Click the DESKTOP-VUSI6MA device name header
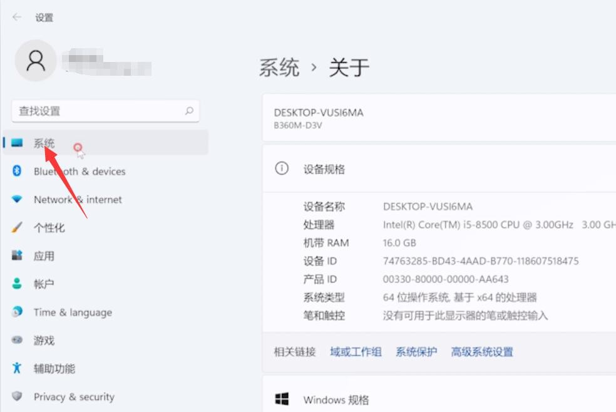This screenshot has height=412, width=616. pyautogui.click(x=319, y=113)
